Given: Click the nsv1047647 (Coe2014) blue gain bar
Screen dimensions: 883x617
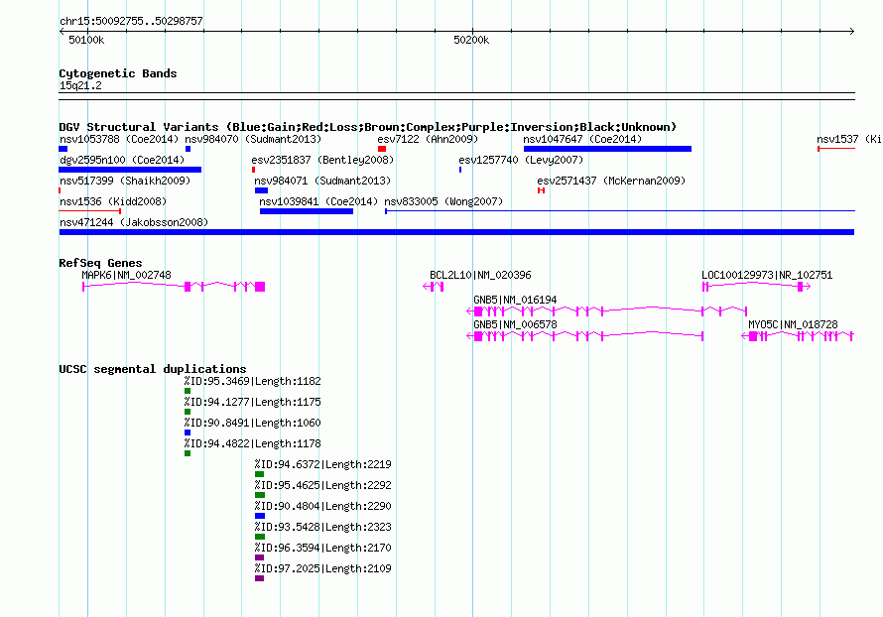Looking at the screenshot, I should [607, 149].
